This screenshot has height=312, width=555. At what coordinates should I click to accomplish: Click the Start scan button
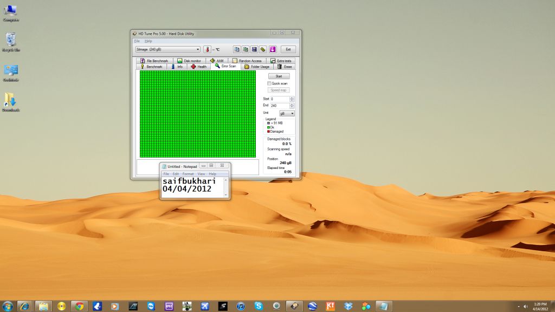pyautogui.click(x=279, y=76)
